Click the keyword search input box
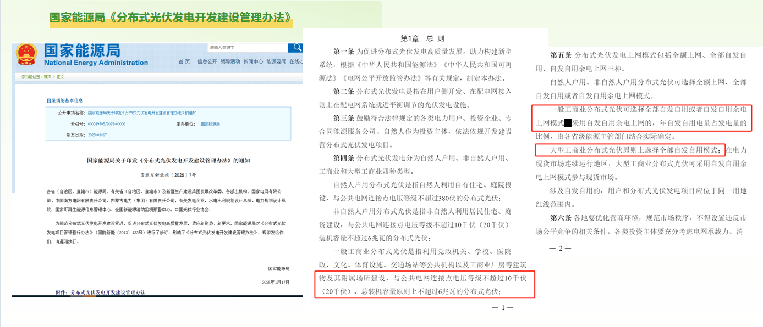 click(x=248, y=48)
